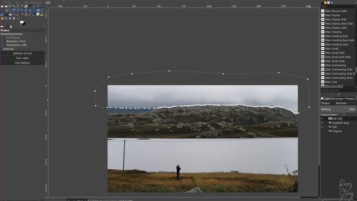Click the foreground/background color swatch
The image size is (357, 201).
pos(22,23)
